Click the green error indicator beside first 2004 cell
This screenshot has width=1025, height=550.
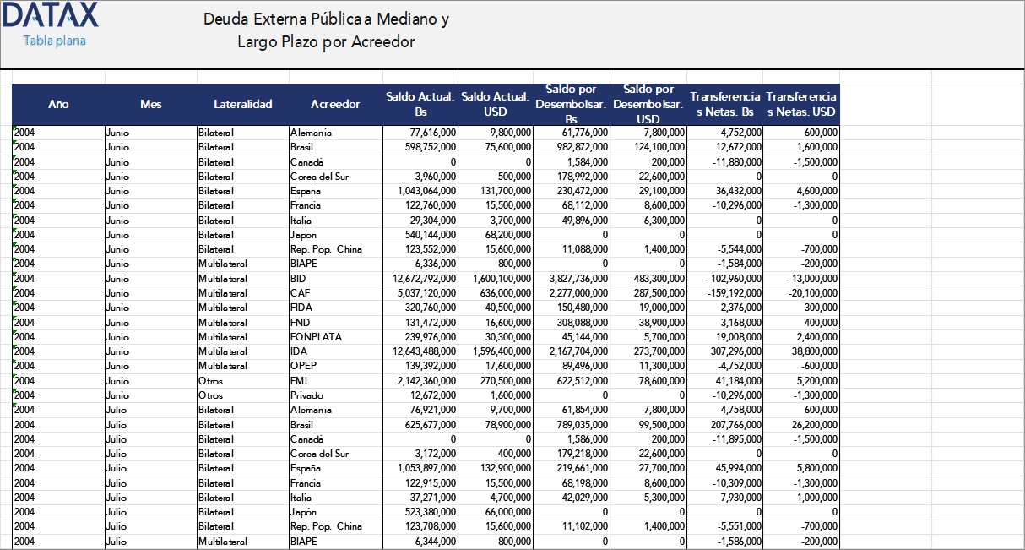coord(14,128)
